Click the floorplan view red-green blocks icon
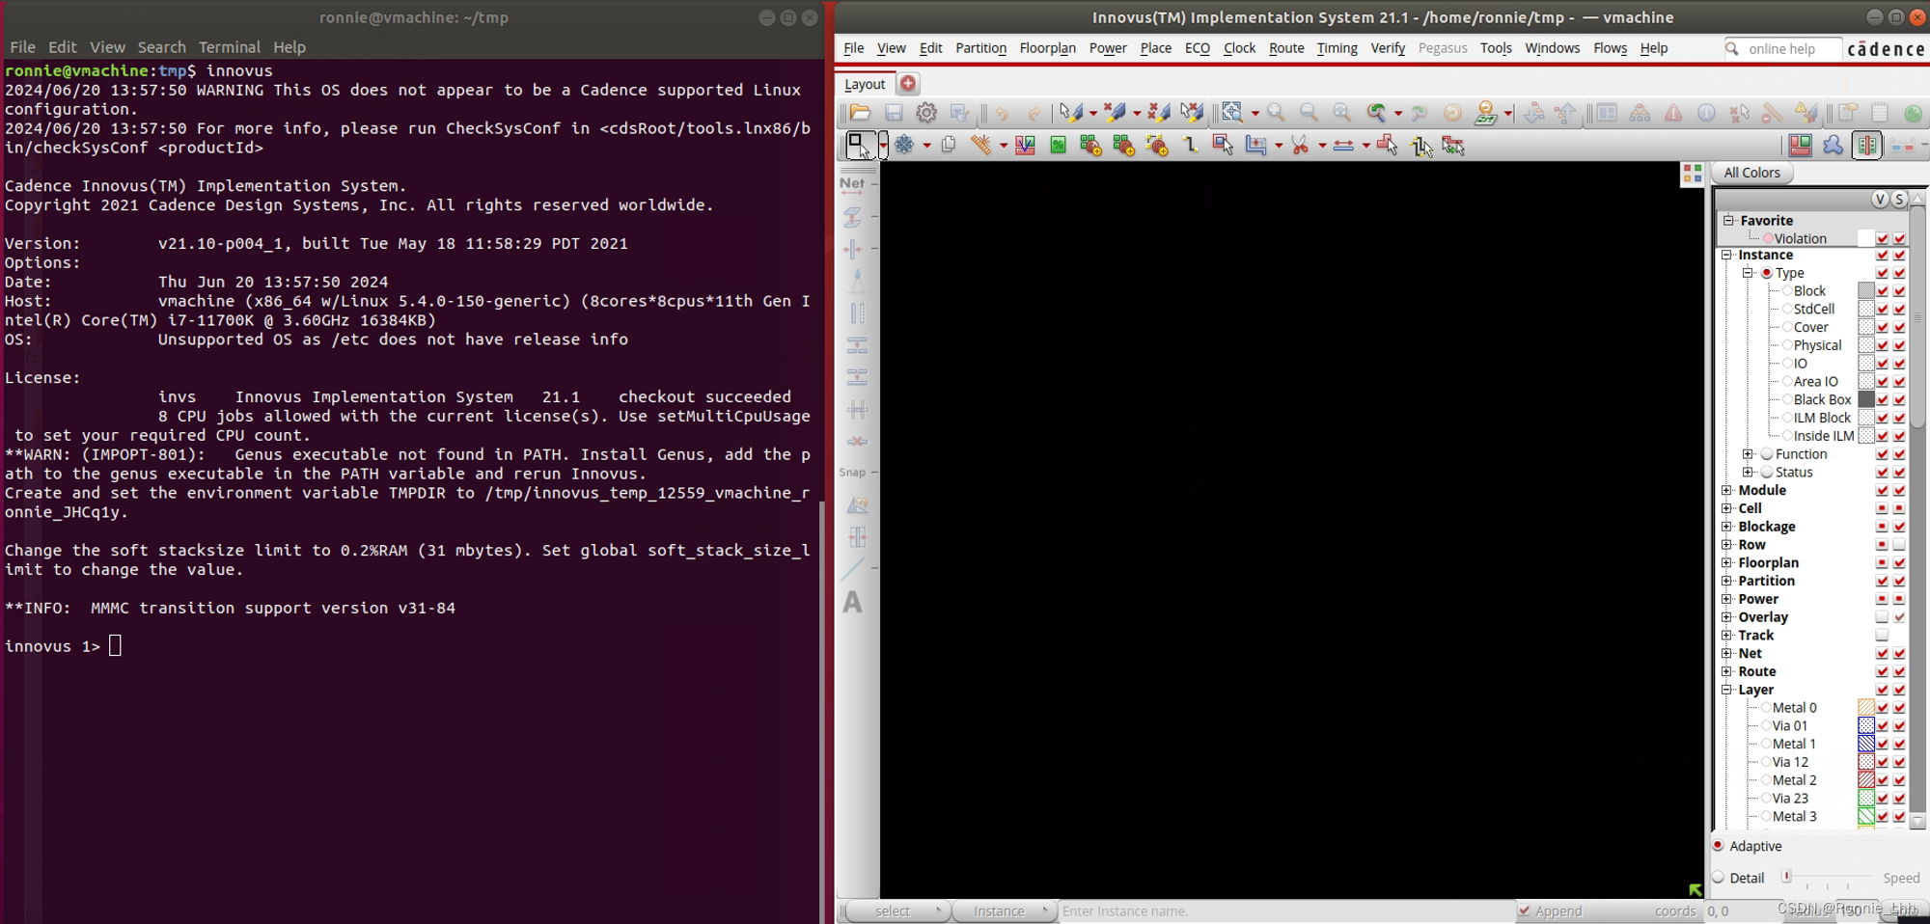This screenshot has width=1930, height=924. (x=1800, y=146)
